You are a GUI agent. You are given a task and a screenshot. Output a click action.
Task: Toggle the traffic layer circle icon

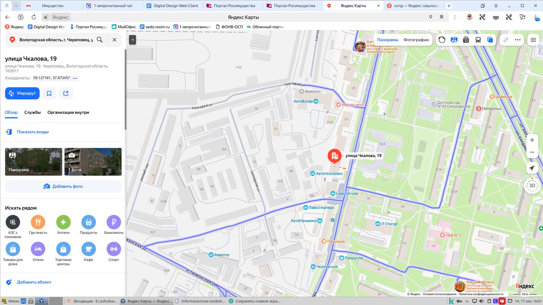coord(442,40)
